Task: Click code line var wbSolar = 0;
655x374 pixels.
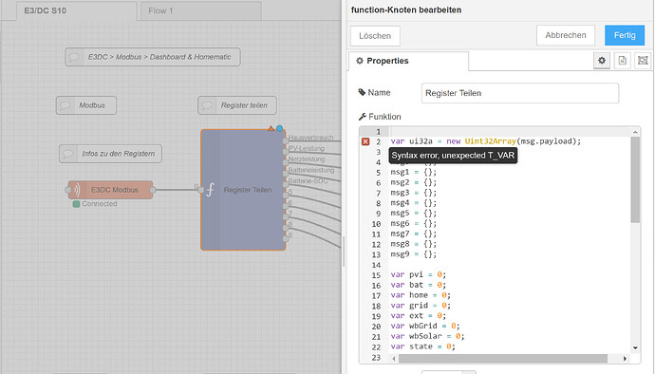Action: pos(427,336)
